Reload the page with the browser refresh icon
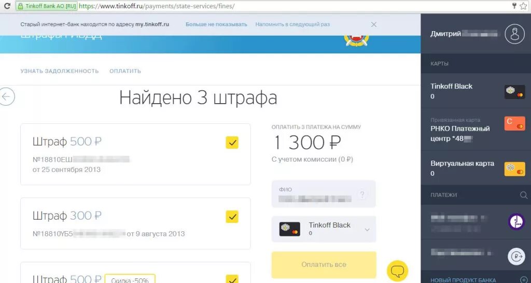Image resolution: width=531 pixels, height=283 pixels. click(x=7, y=6)
